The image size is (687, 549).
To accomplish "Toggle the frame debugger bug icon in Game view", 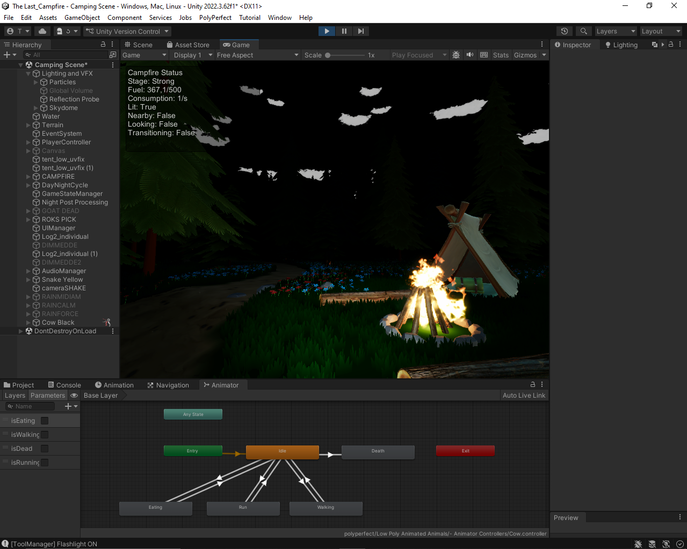I will (456, 55).
